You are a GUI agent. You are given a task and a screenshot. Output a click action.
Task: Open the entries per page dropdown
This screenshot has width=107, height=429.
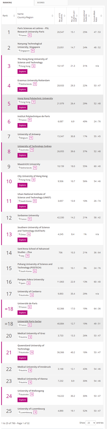tap(91, 423)
